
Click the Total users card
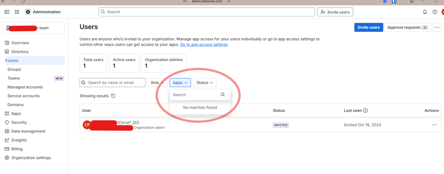pyautogui.click(x=93, y=63)
